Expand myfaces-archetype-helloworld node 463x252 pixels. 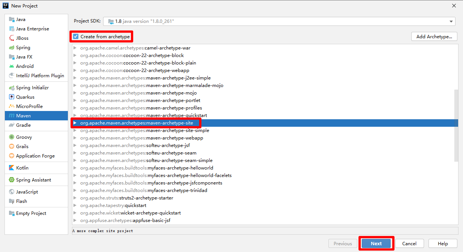(x=75, y=168)
